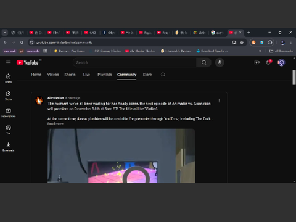Open the Alan Becker Tiktok bookmark
The height and width of the screenshot is (222, 296).
tap(140, 51)
